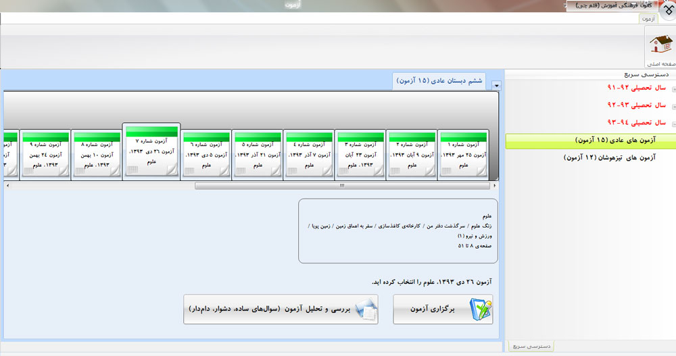676x356 pixels.
Task: Click the application logo orb button
Action: [664, 11]
